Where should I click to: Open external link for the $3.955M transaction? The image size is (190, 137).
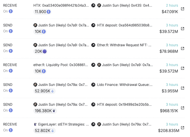[183, 88]
